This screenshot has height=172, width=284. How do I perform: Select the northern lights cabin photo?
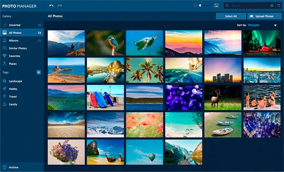(x=262, y=43)
